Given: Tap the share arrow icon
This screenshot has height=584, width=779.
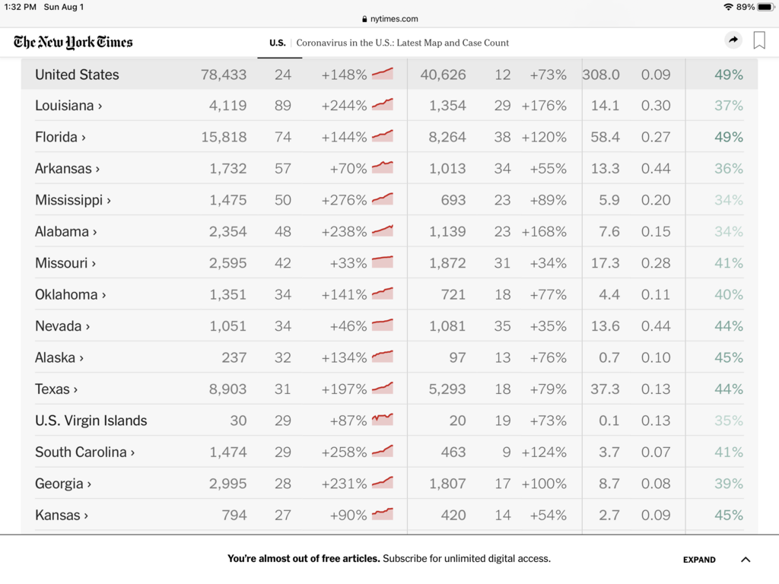Looking at the screenshot, I should point(733,41).
